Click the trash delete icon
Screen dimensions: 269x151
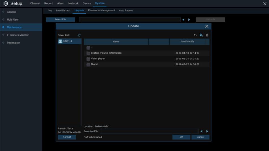pyautogui.click(x=207, y=35)
